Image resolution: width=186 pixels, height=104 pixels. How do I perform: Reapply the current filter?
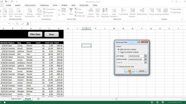point(79,12)
